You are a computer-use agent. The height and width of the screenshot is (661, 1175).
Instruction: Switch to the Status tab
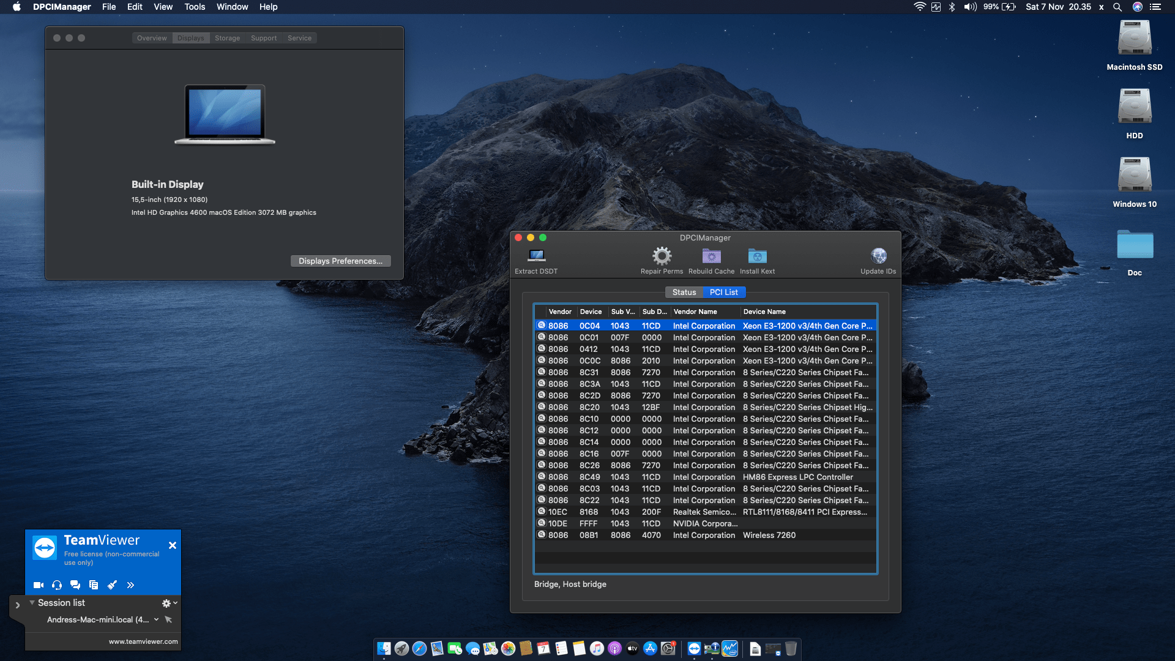coord(684,292)
